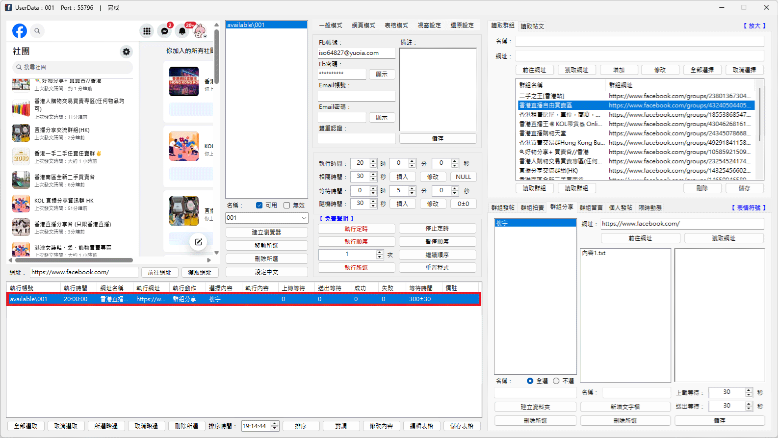Screen dimensions: 778x438
Task: Increase 等待時間 minutes spinner showing 5
Action: tap(412, 188)
